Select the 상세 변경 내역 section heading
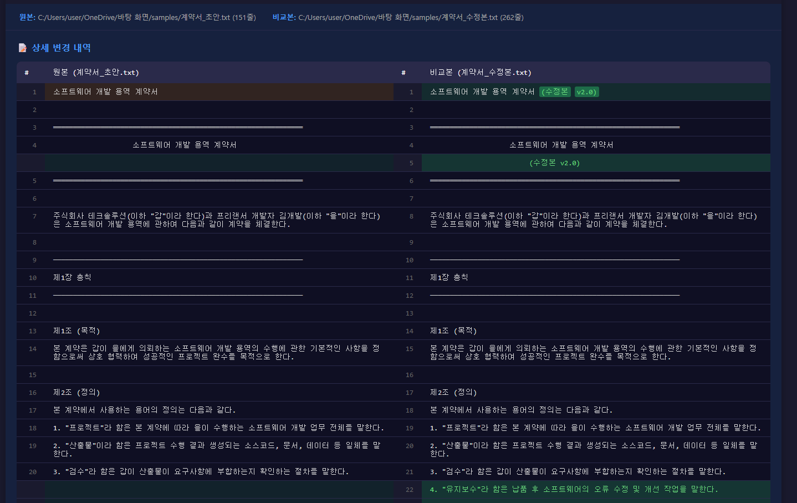The image size is (797, 503). click(x=61, y=48)
